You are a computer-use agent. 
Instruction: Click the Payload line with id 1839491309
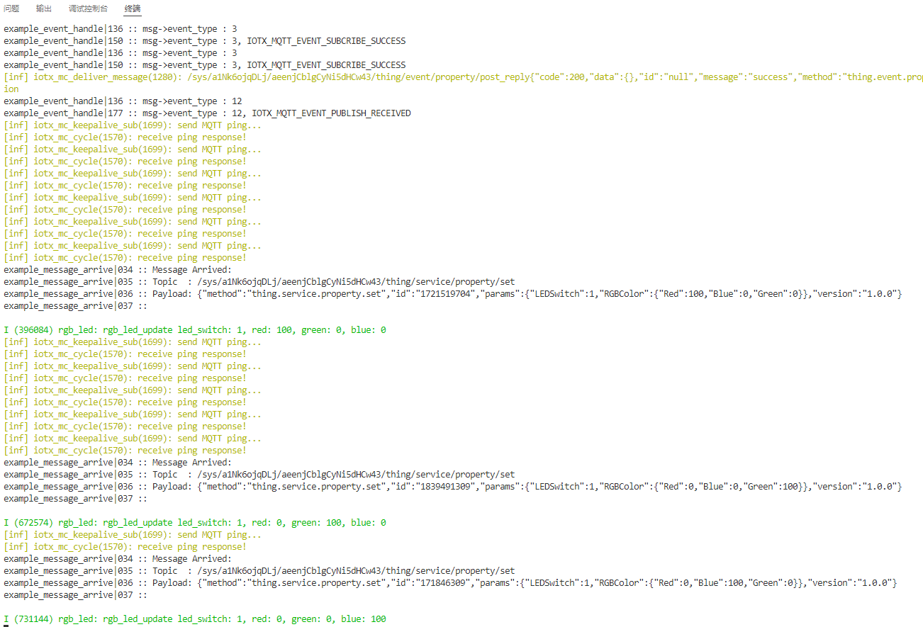pyautogui.click(x=452, y=487)
